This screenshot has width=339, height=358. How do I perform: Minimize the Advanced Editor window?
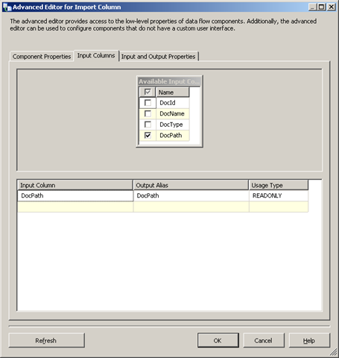click(x=312, y=7)
